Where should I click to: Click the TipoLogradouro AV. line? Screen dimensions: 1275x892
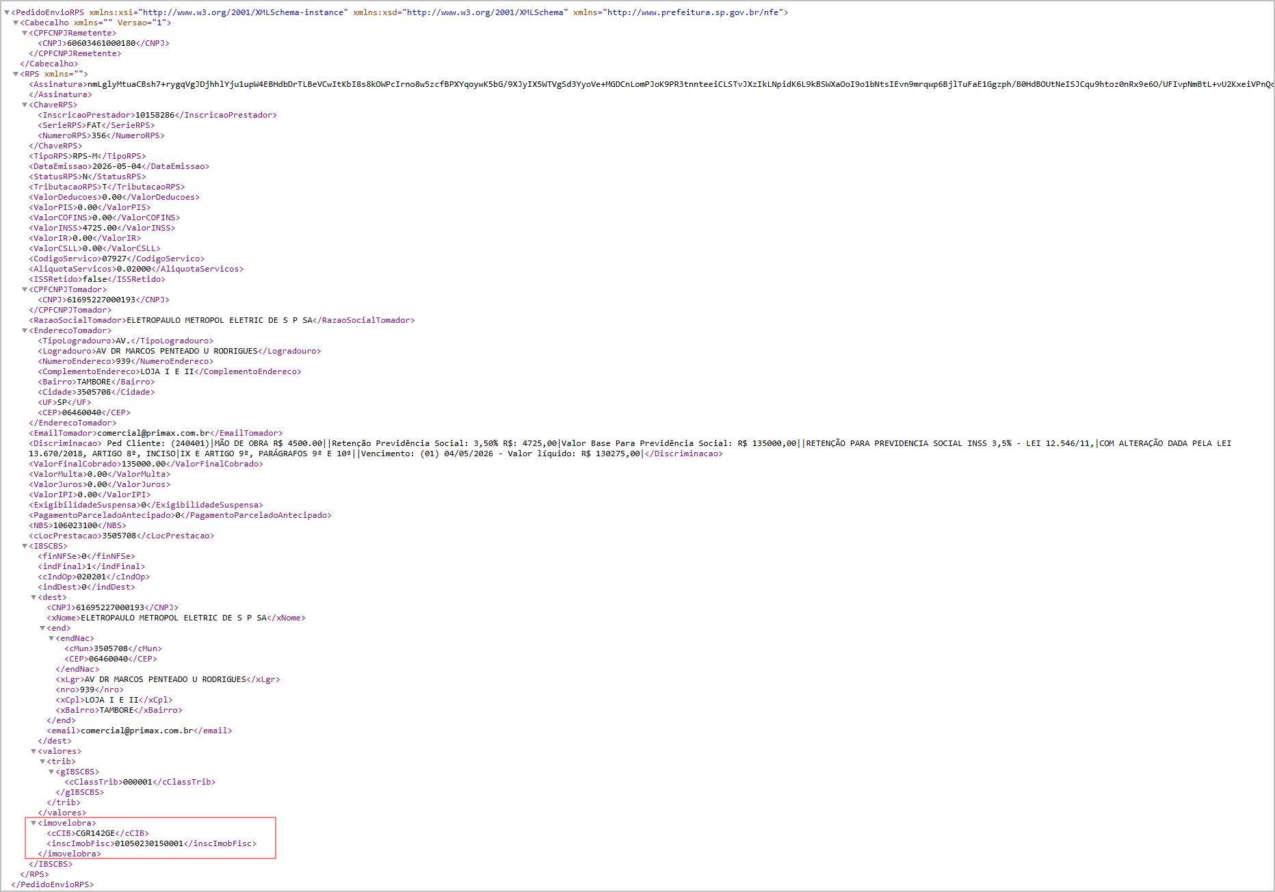pyautogui.click(x=126, y=341)
